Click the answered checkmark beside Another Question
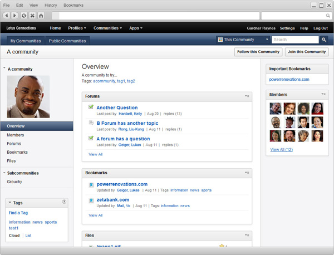 [91, 107]
